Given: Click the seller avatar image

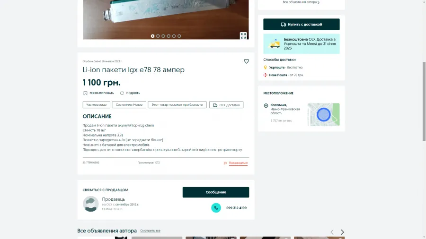Looking at the screenshot, I should 91,204.
